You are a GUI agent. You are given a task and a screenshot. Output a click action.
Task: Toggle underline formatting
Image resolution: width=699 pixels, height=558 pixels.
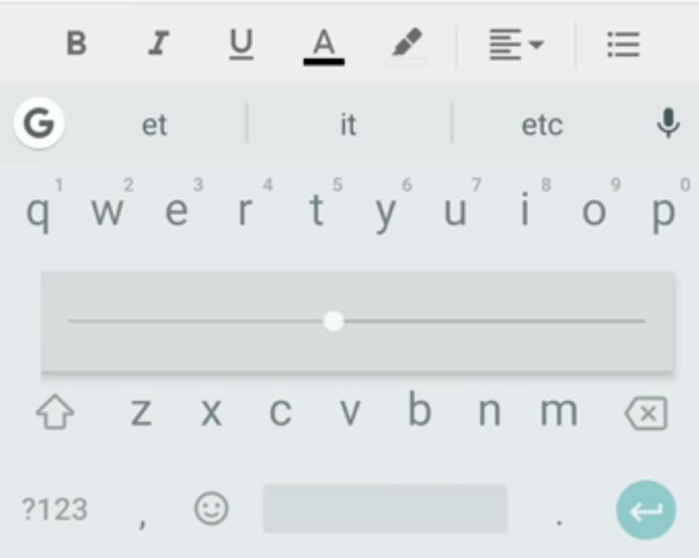pyautogui.click(x=241, y=44)
